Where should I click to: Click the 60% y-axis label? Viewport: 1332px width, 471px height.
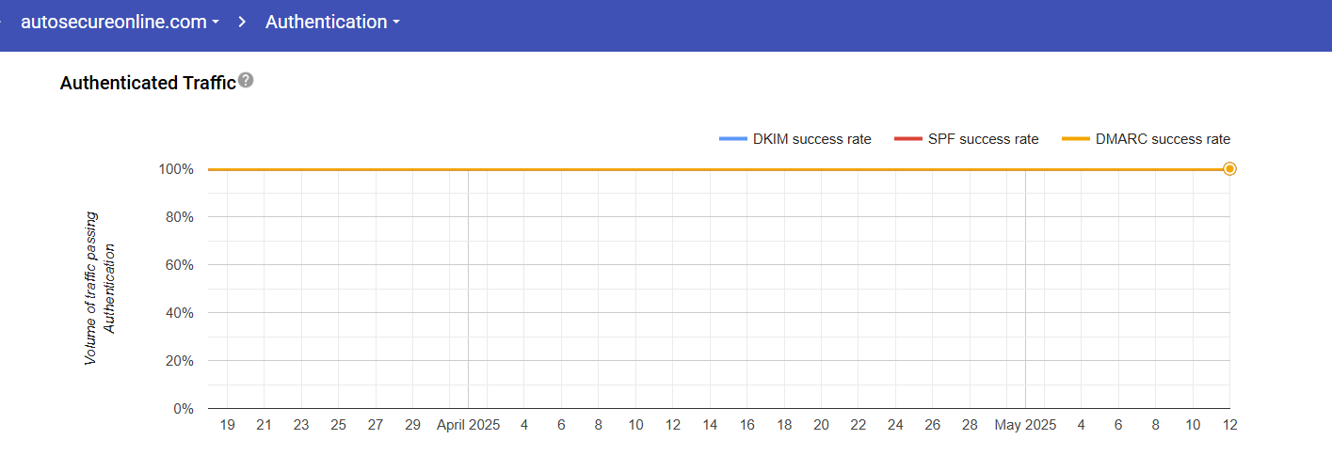[179, 265]
